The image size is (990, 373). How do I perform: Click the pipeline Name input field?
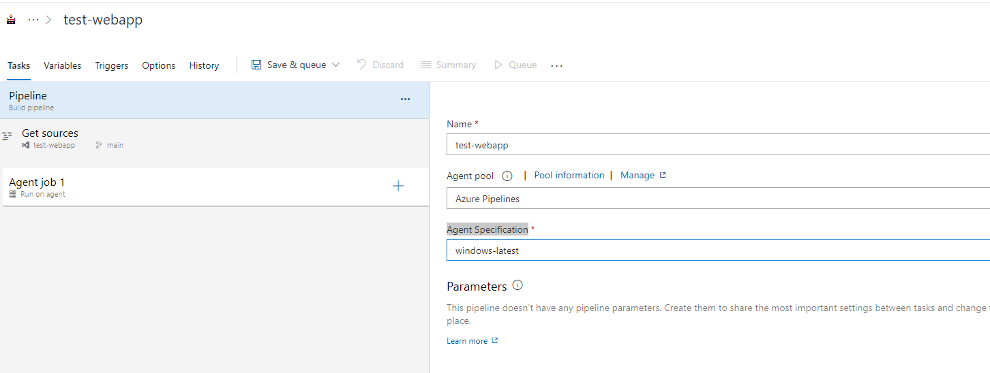click(x=717, y=145)
